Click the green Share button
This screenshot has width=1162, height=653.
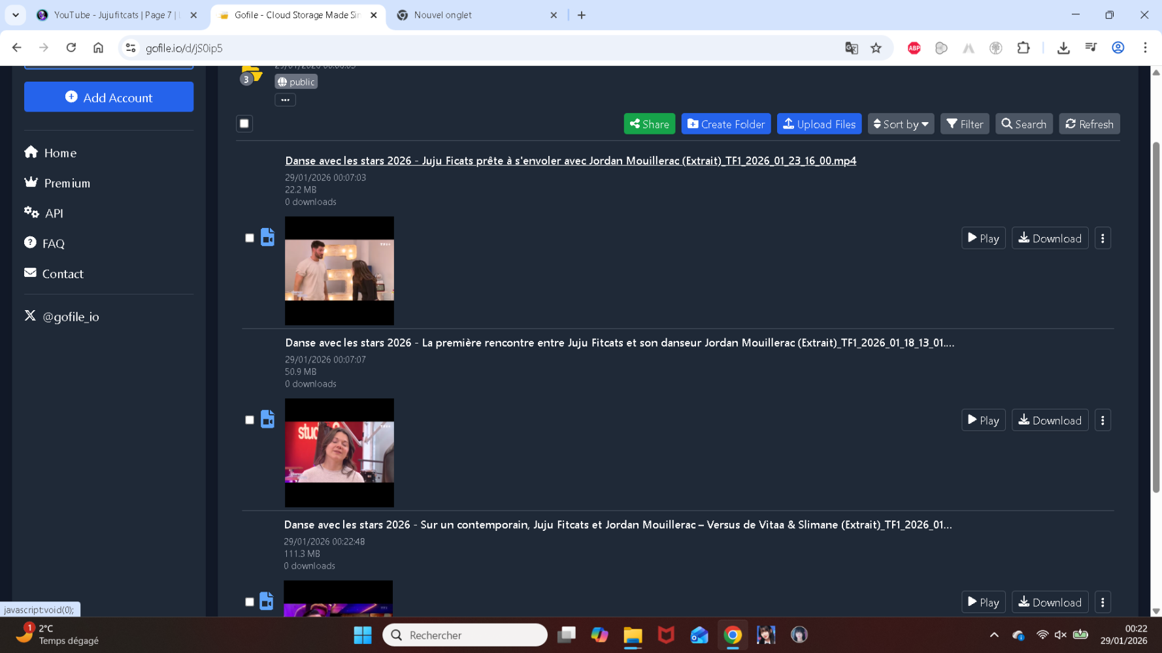tap(649, 124)
